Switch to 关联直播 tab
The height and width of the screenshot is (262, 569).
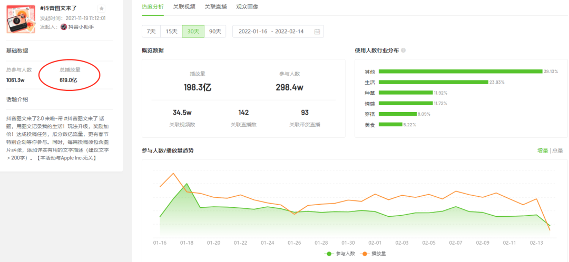click(215, 7)
